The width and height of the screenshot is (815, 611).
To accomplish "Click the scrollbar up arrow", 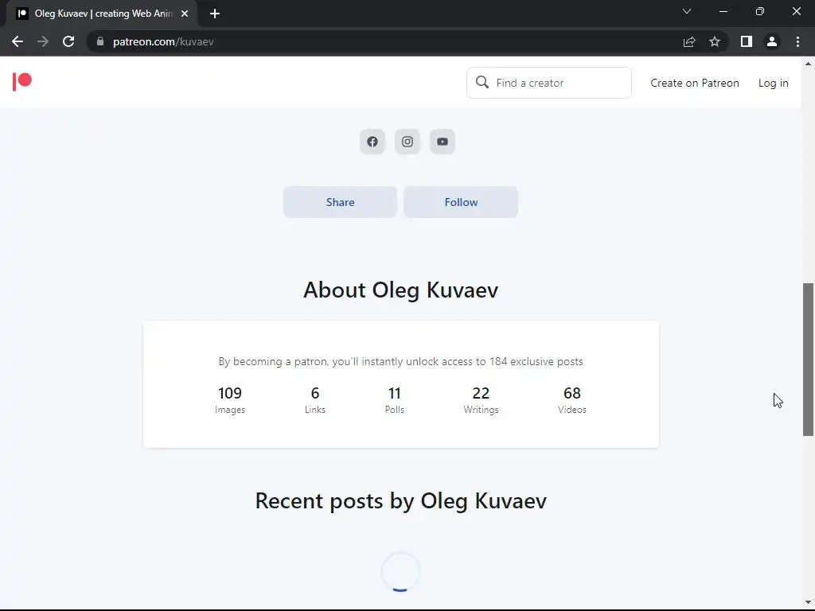I will pos(808,64).
